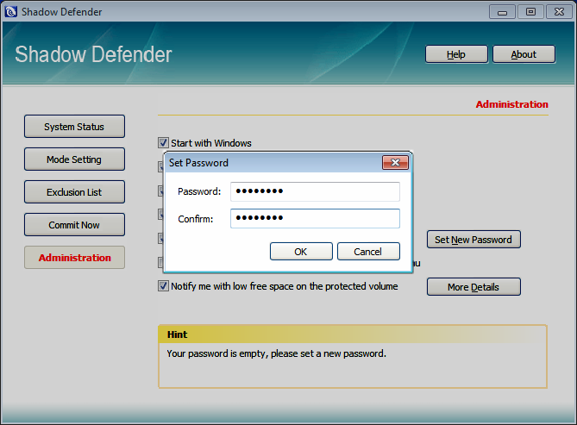Click into the Confirm password field
Screen dimensions: 577x425
click(x=315, y=219)
